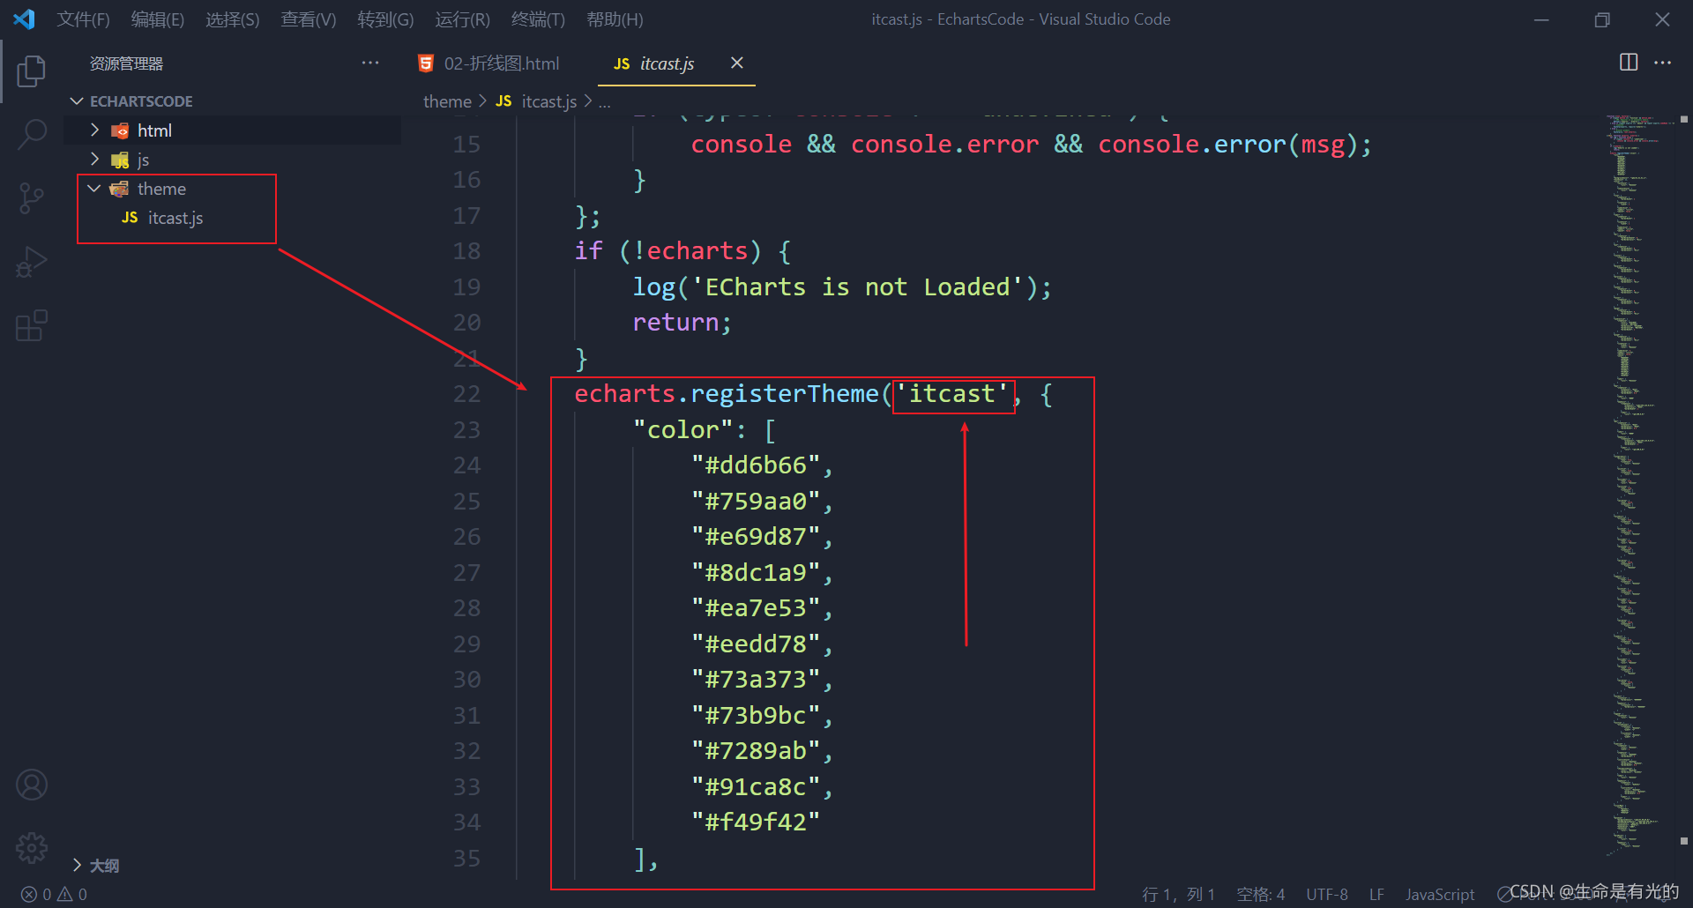Click itcast.js in the breadcrumb
Screen dimensions: 1693x908
[549, 101]
